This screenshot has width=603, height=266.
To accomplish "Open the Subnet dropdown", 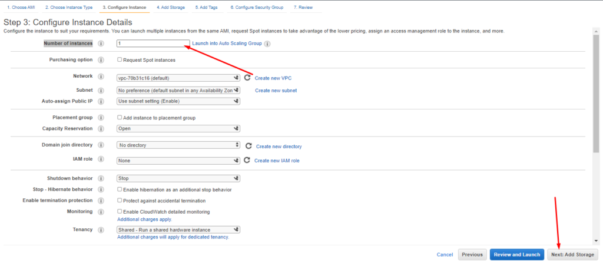I will pos(178,90).
